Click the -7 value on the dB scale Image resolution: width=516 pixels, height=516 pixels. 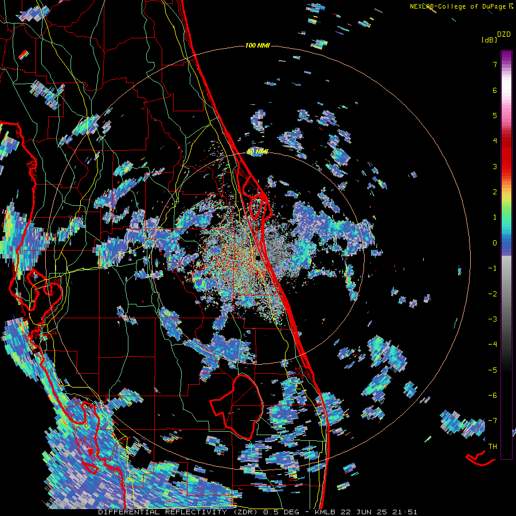tap(492, 421)
